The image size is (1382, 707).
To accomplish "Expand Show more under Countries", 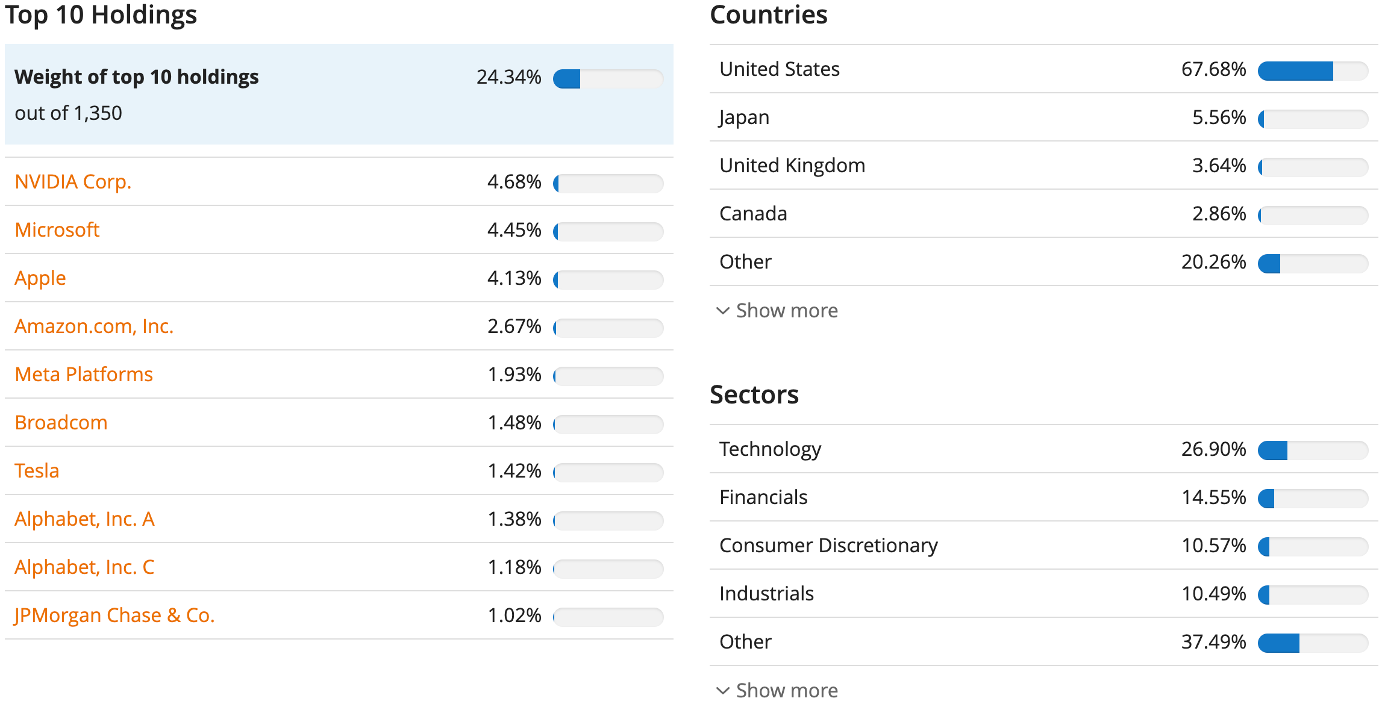I will [787, 311].
